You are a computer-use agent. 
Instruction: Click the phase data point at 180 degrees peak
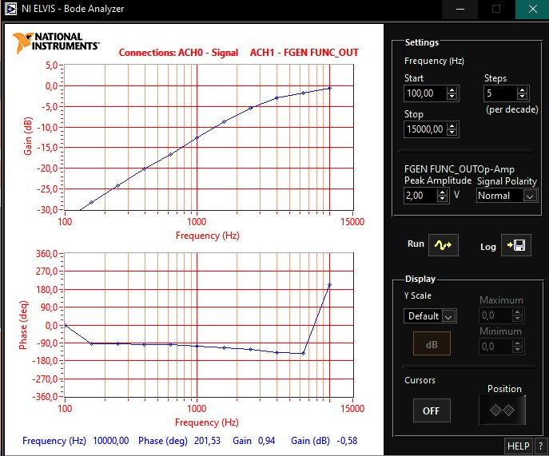point(329,285)
